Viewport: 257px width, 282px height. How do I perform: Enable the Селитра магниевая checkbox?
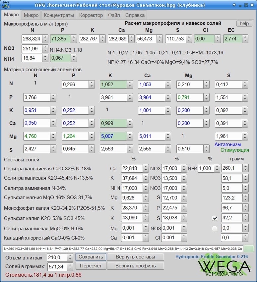click(215, 228)
